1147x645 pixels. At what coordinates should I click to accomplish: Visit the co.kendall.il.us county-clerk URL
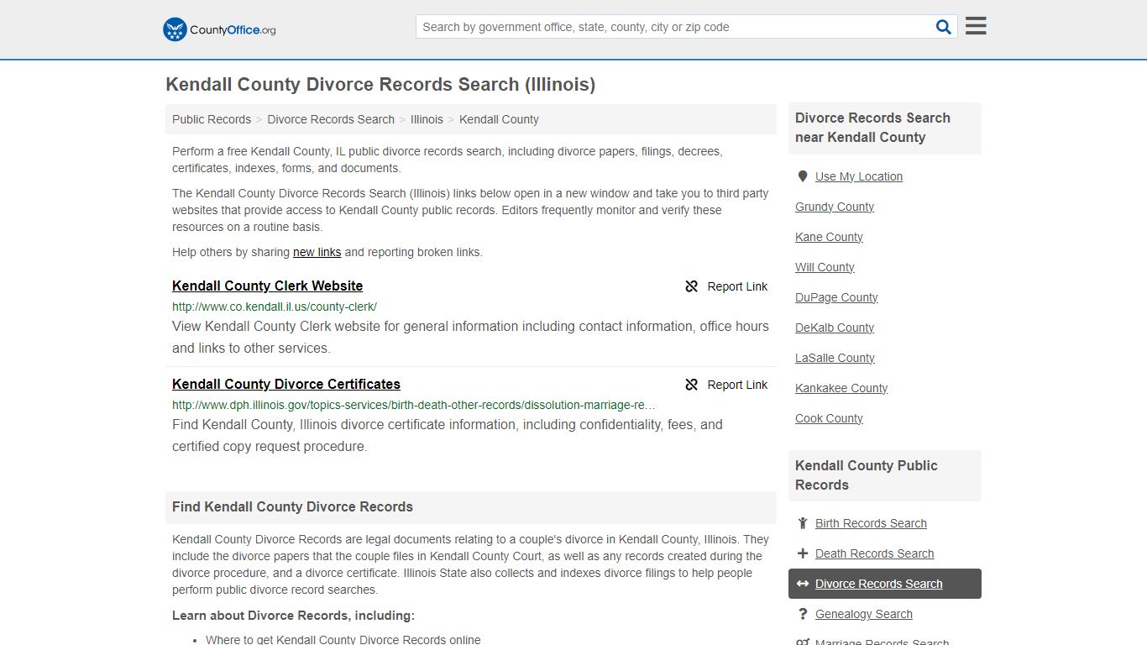pos(275,307)
